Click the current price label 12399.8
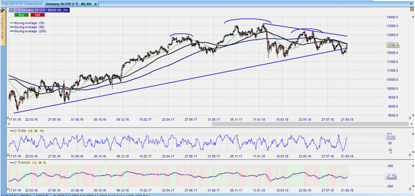415x196 pixels. (x=392, y=45)
